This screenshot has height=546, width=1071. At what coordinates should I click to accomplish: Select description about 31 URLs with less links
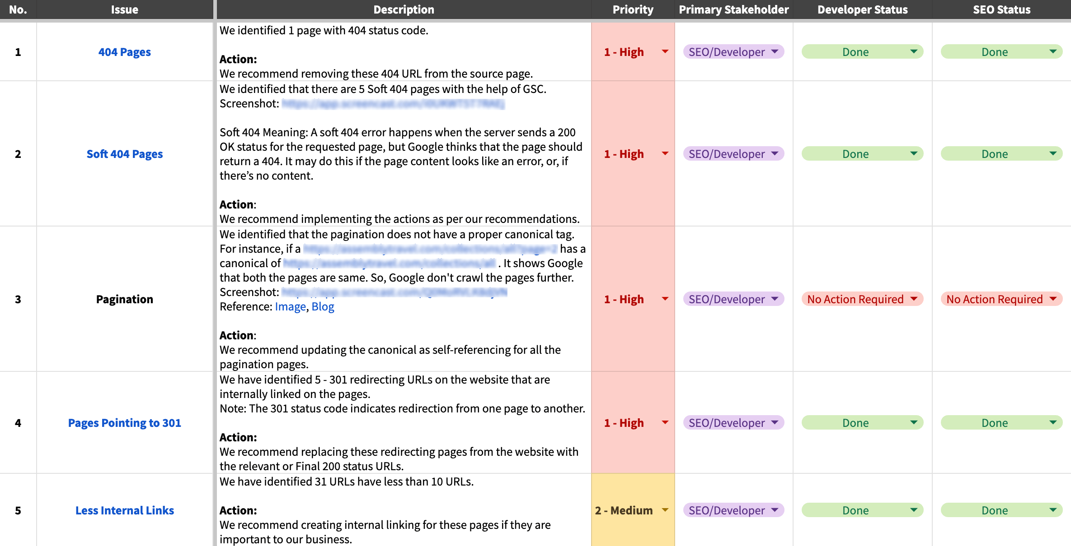(x=404, y=510)
